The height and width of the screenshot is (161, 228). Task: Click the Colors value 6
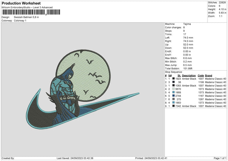220,6
